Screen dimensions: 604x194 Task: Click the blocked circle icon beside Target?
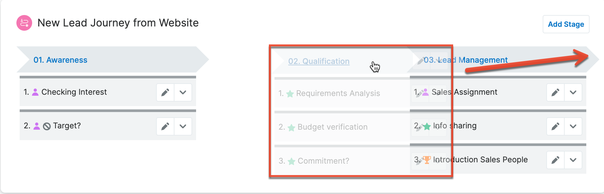coord(47,126)
